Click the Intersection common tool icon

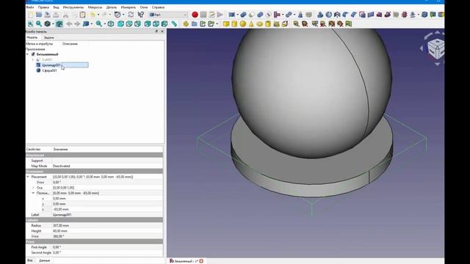[268, 15]
